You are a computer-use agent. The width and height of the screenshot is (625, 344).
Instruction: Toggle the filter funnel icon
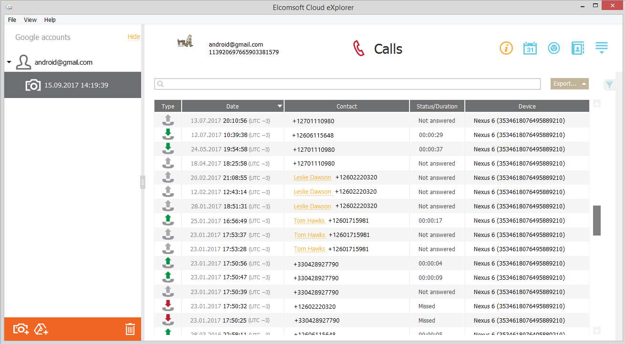point(609,85)
